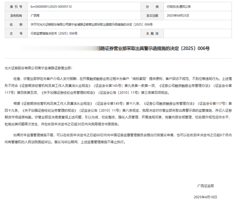The height and width of the screenshot is (201, 235).
Task: Click the line starting 向有管辖权的人民法院
Action: [65, 142]
